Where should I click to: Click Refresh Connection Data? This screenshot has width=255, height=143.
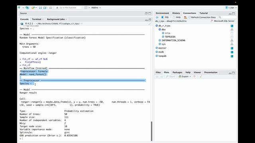[202, 17]
